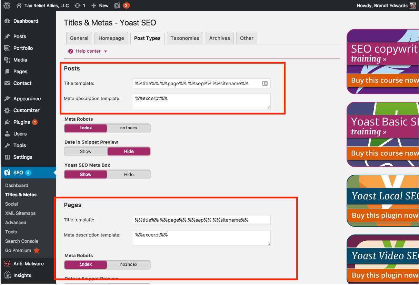Switch to the Archives tab
Image resolution: width=419 pixels, height=285 pixels.
pyautogui.click(x=220, y=38)
